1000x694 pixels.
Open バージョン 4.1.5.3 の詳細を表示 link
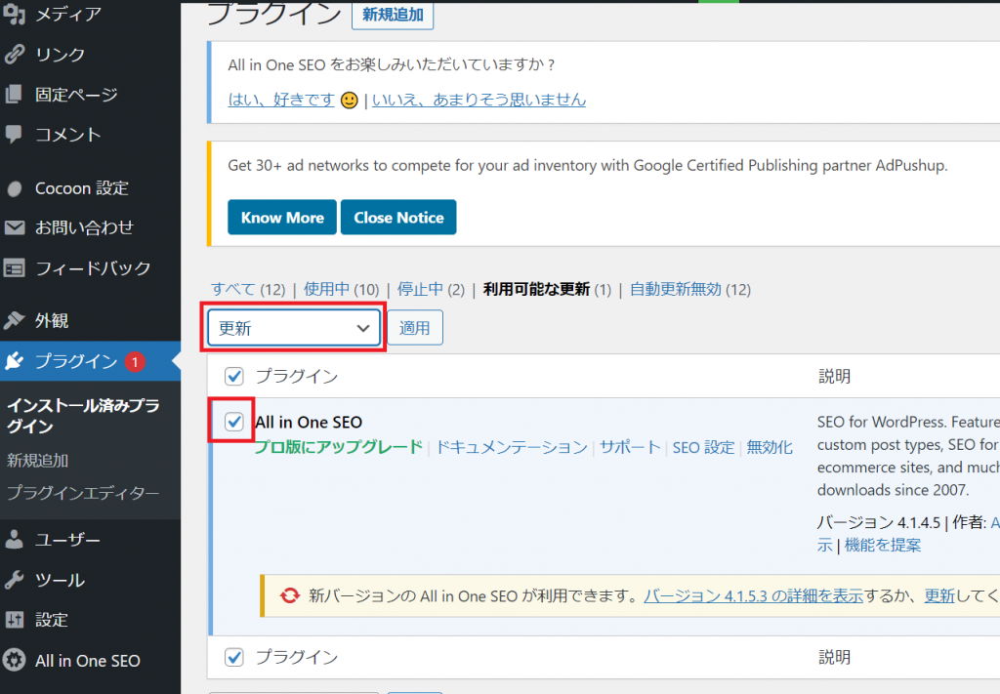753,595
